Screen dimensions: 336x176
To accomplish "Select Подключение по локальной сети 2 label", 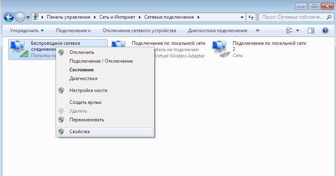I will pyautogui.click(x=269, y=46).
